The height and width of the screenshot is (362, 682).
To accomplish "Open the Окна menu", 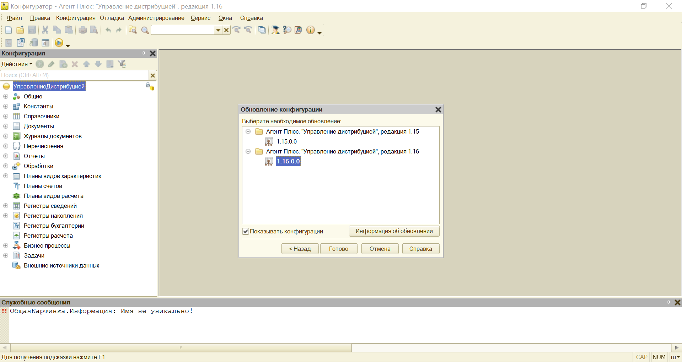I will (x=225, y=18).
